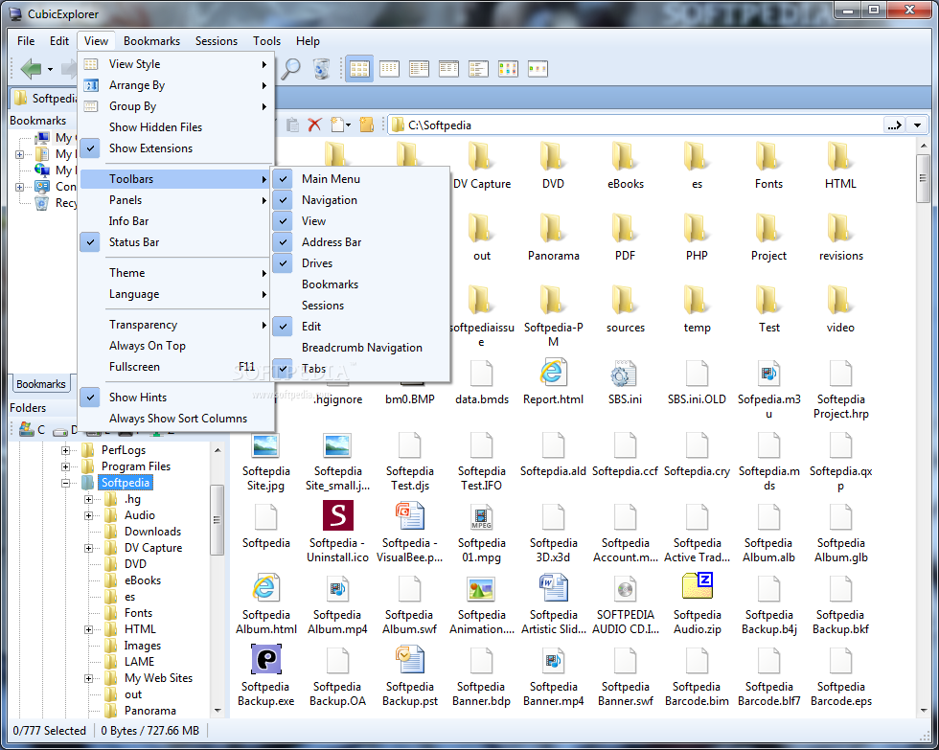Open Softpedia Backup.pst Outlook file icon
Image resolution: width=939 pixels, height=750 pixels.
click(410, 659)
